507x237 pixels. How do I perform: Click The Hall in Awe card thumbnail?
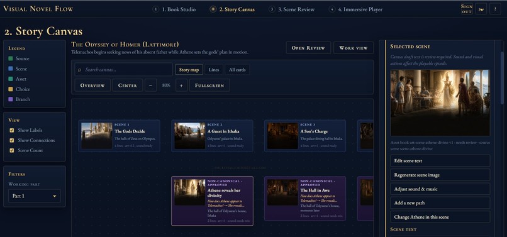coord(282,192)
